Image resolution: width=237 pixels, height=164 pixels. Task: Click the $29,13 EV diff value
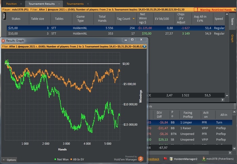click(x=163, y=140)
